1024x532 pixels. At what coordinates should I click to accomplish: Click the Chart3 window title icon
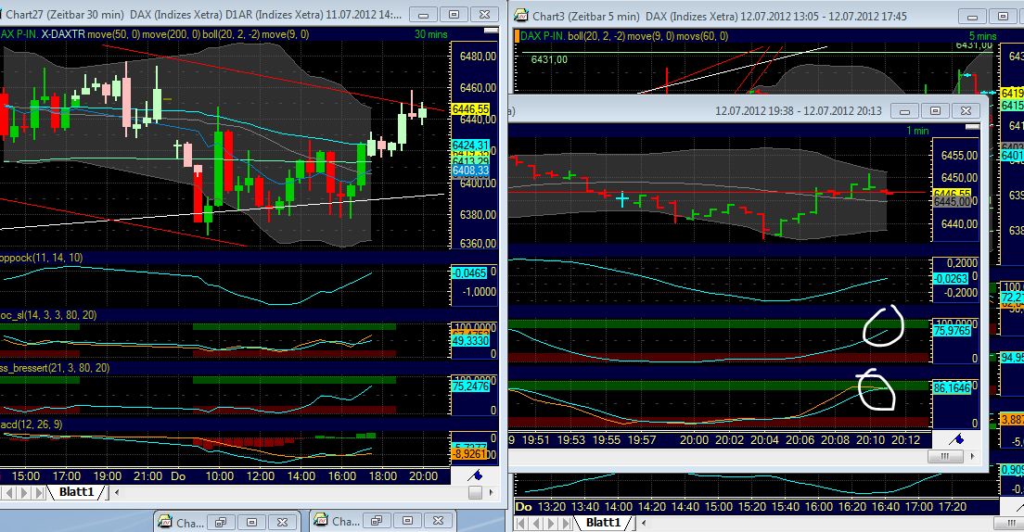coord(520,14)
